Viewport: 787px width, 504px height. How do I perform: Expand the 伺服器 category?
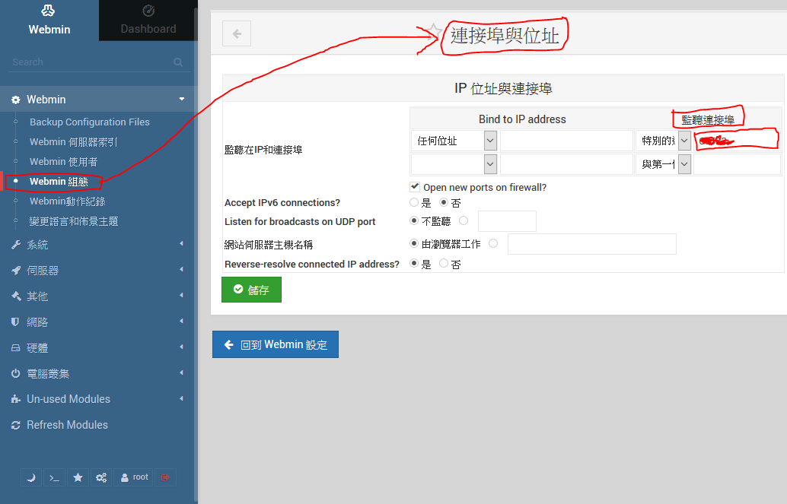[x=99, y=271]
